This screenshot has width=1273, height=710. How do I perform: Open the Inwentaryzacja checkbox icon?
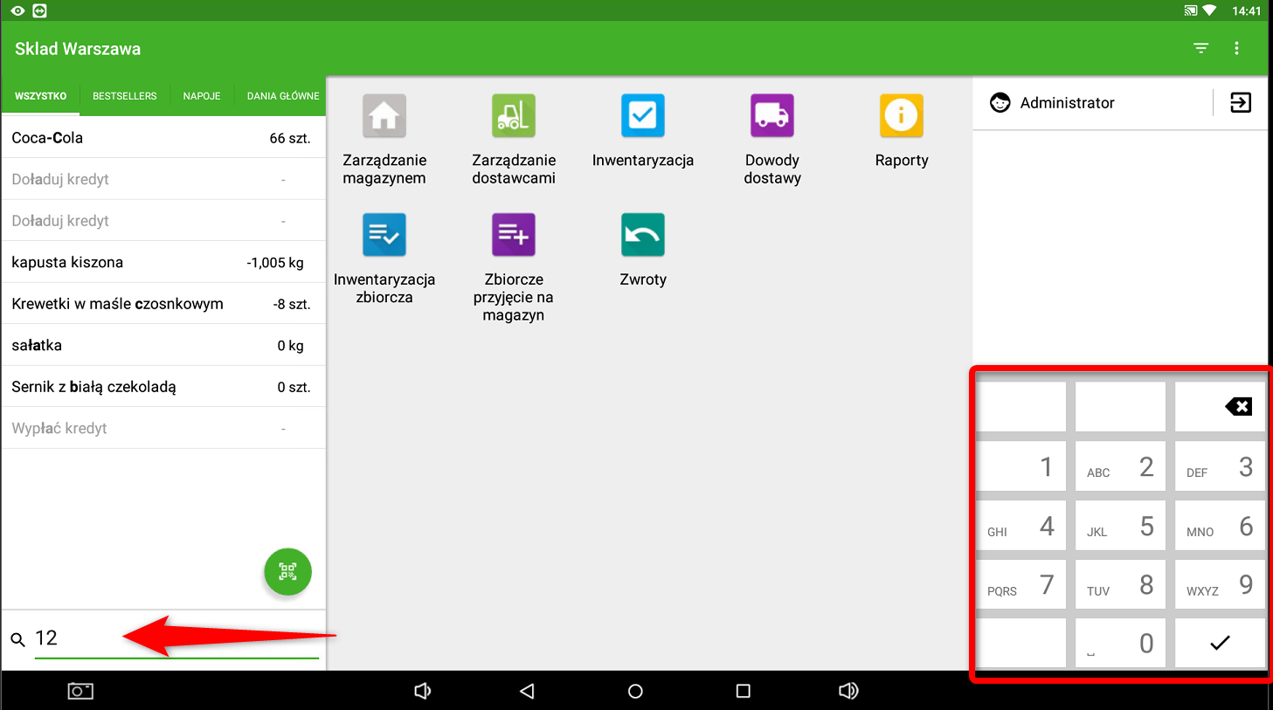click(642, 116)
